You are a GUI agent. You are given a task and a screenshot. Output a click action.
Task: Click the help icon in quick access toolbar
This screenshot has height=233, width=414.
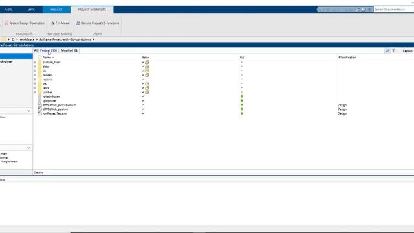pos(364,10)
